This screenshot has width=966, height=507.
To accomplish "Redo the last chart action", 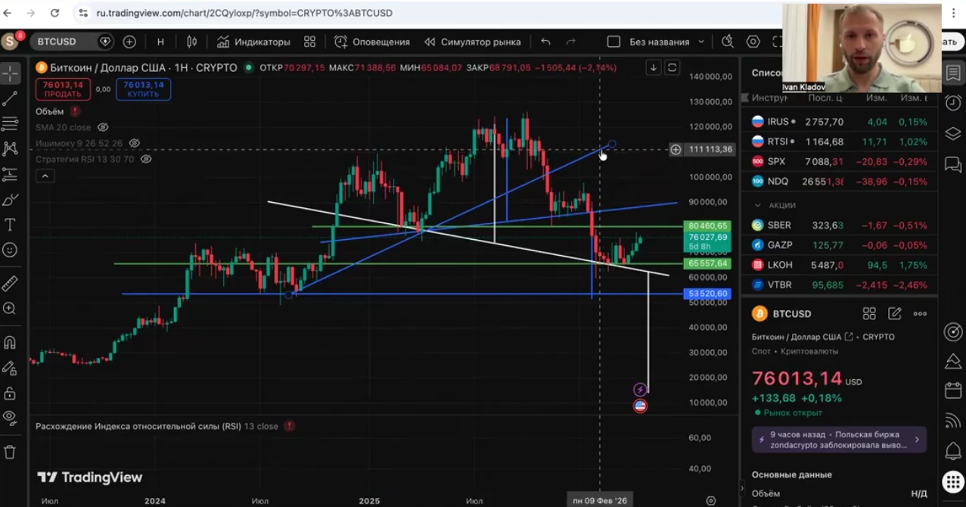I will [x=571, y=42].
